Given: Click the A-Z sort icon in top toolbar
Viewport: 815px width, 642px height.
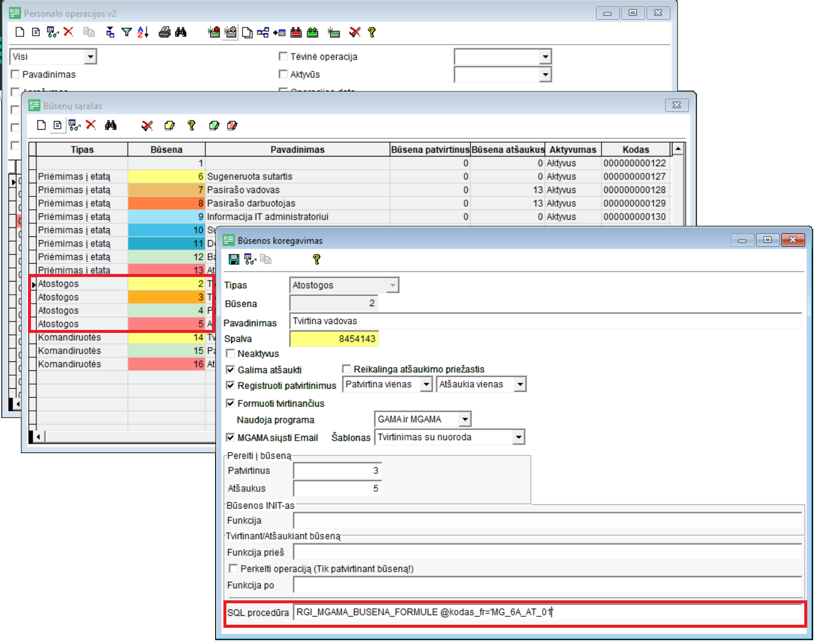Looking at the screenshot, I should pos(143,32).
